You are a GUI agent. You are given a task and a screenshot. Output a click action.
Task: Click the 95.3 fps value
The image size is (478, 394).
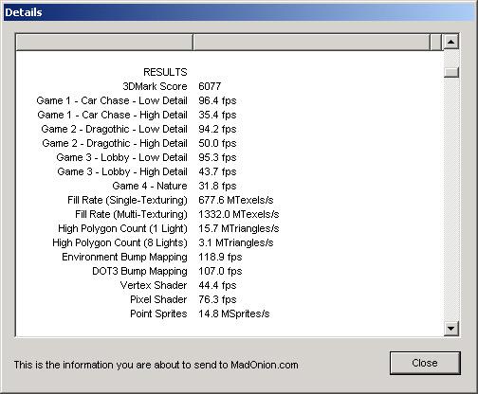[x=217, y=157]
